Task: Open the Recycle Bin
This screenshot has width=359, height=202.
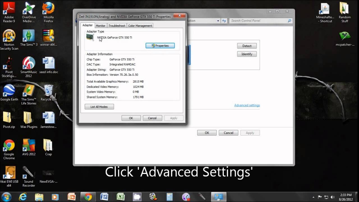Action: pos(49,93)
